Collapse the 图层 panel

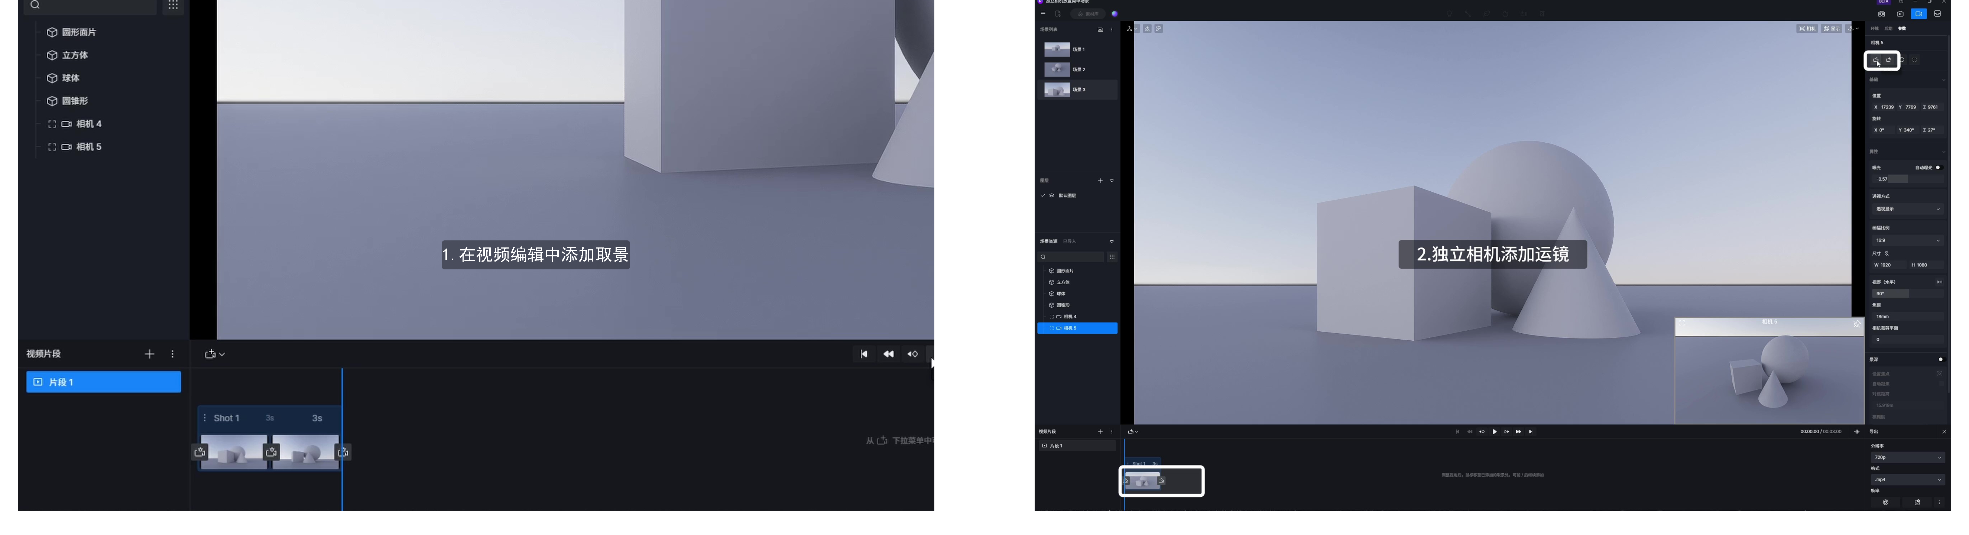[x=1112, y=181]
